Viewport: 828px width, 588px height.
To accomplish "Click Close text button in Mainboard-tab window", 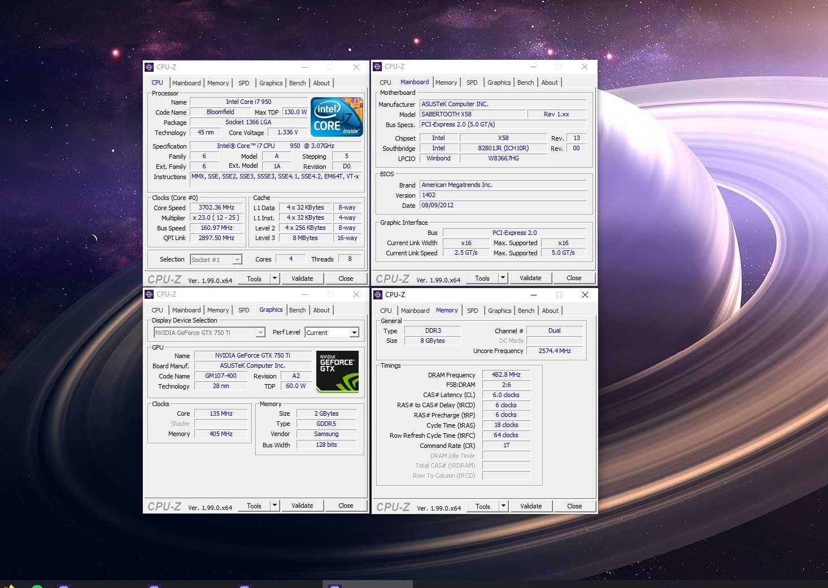I will pyautogui.click(x=574, y=278).
